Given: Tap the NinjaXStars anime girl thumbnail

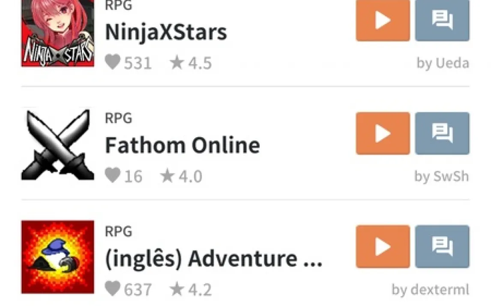Looking at the screenshot, I should (57, 33).
